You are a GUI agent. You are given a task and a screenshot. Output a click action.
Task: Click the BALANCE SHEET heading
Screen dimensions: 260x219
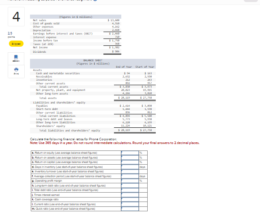[93, 60]
